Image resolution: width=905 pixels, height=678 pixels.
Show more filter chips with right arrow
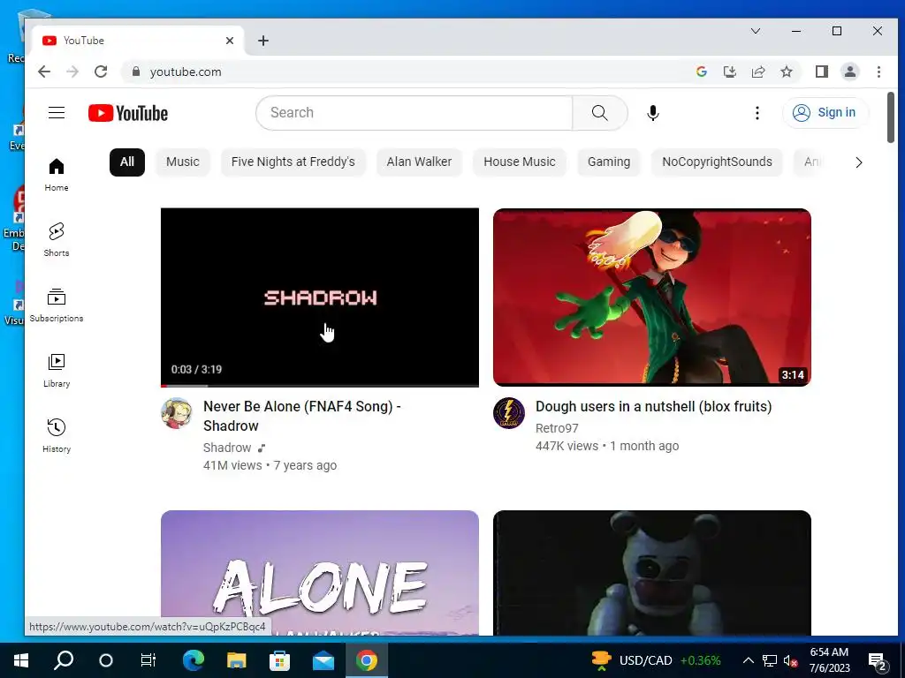[x=859, y=162]
